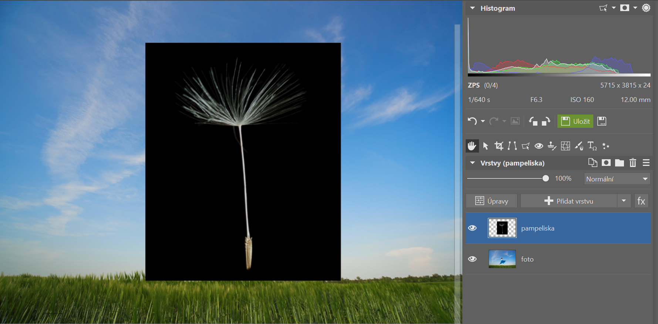
Task: Open the Přidat vrstvu dropdown arrow
Action: [624, 201]
